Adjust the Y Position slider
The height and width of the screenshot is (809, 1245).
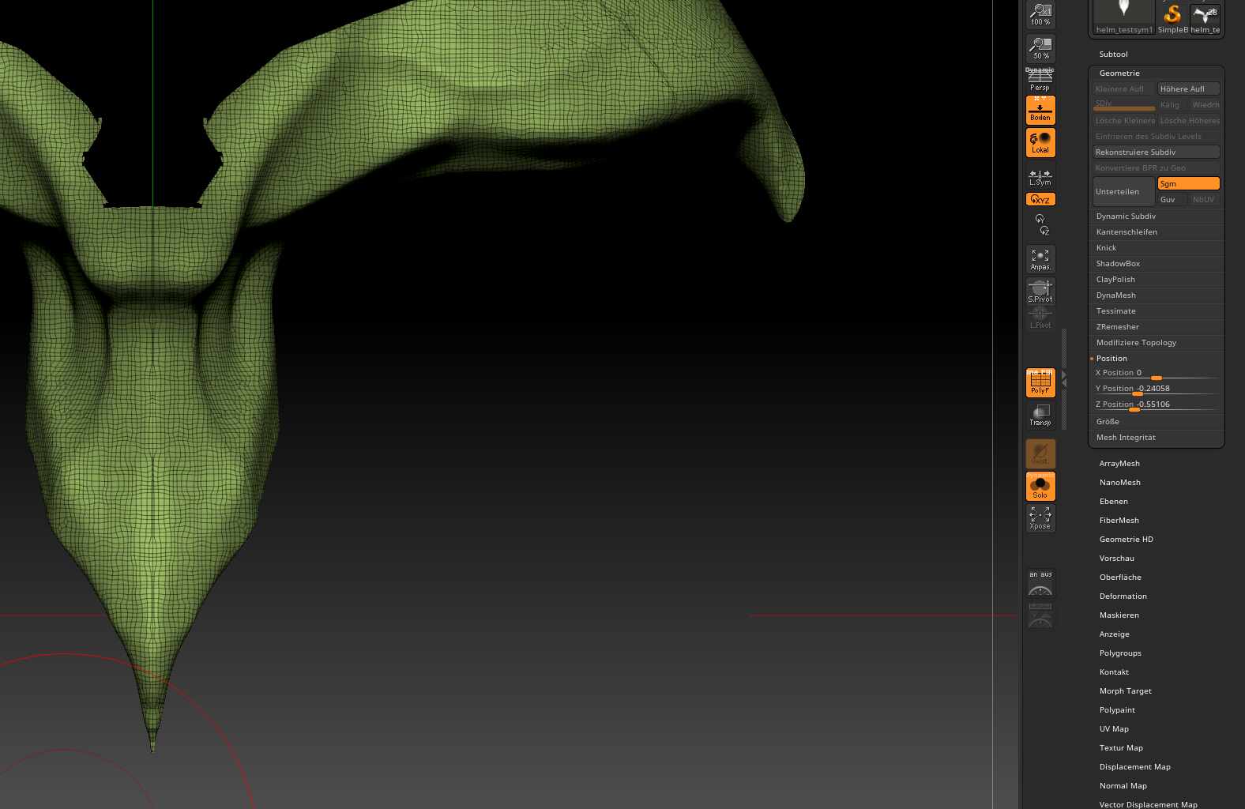(x=1157, y=389)
